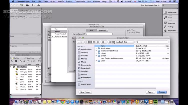The height and width of the screenshot is (105, 188).
Task: Open the Site menu
Action: [x=89, y=1]
